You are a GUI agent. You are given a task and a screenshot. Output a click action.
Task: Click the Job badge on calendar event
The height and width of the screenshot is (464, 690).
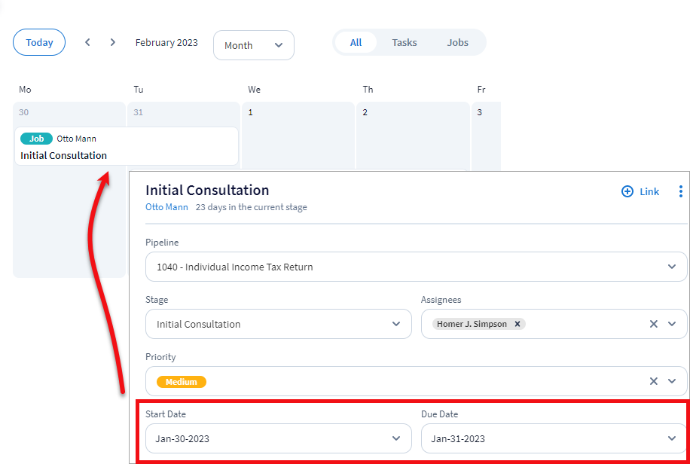pyautogui.click(x=36, y=139)
